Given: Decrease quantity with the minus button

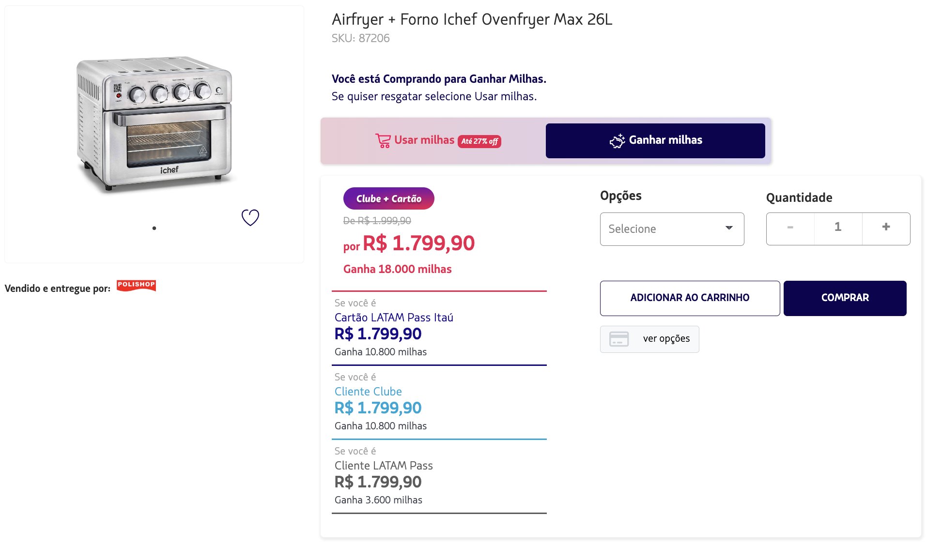Looking at the screenshot, I should (x=790, y=227).
